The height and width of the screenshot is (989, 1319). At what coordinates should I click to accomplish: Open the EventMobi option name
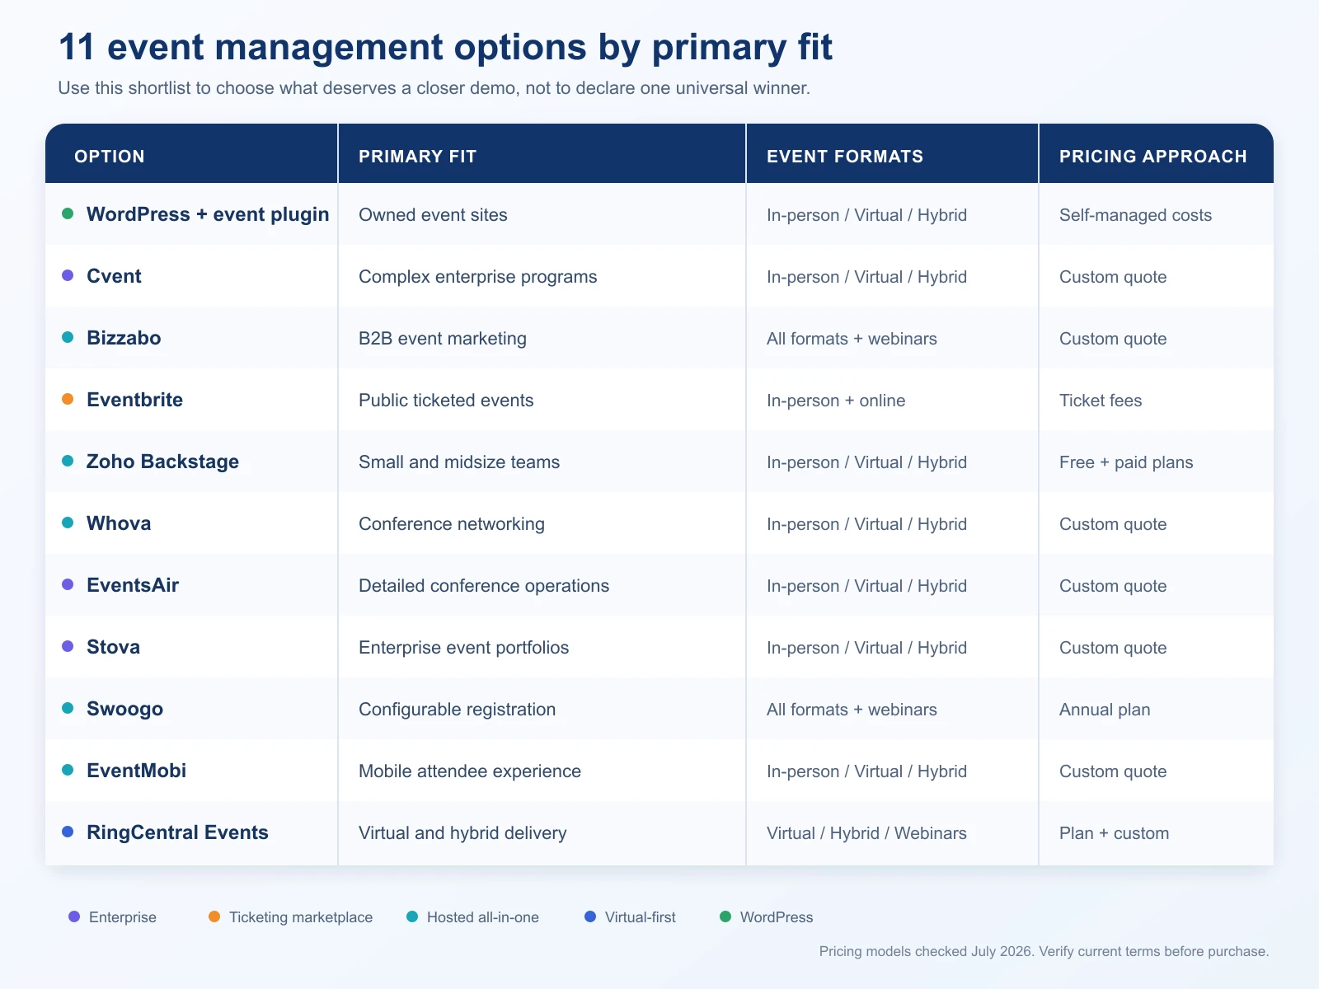(x=136, y=771)
